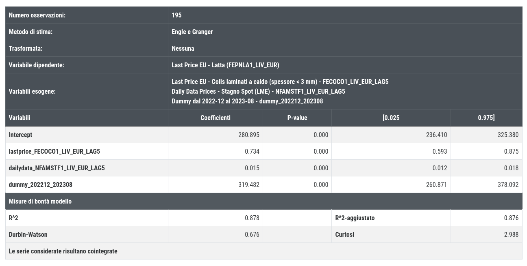This screenshot has width=527, height=266.
Task: Click the R^2 value 0.878
Action: click(x=252, y=218)
